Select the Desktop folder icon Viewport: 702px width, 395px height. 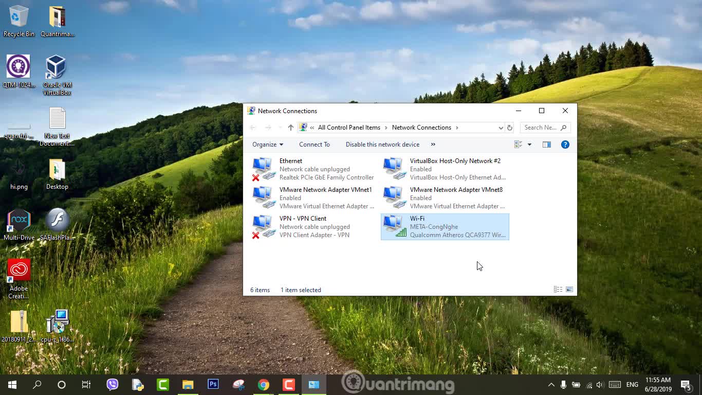[57, 174]
